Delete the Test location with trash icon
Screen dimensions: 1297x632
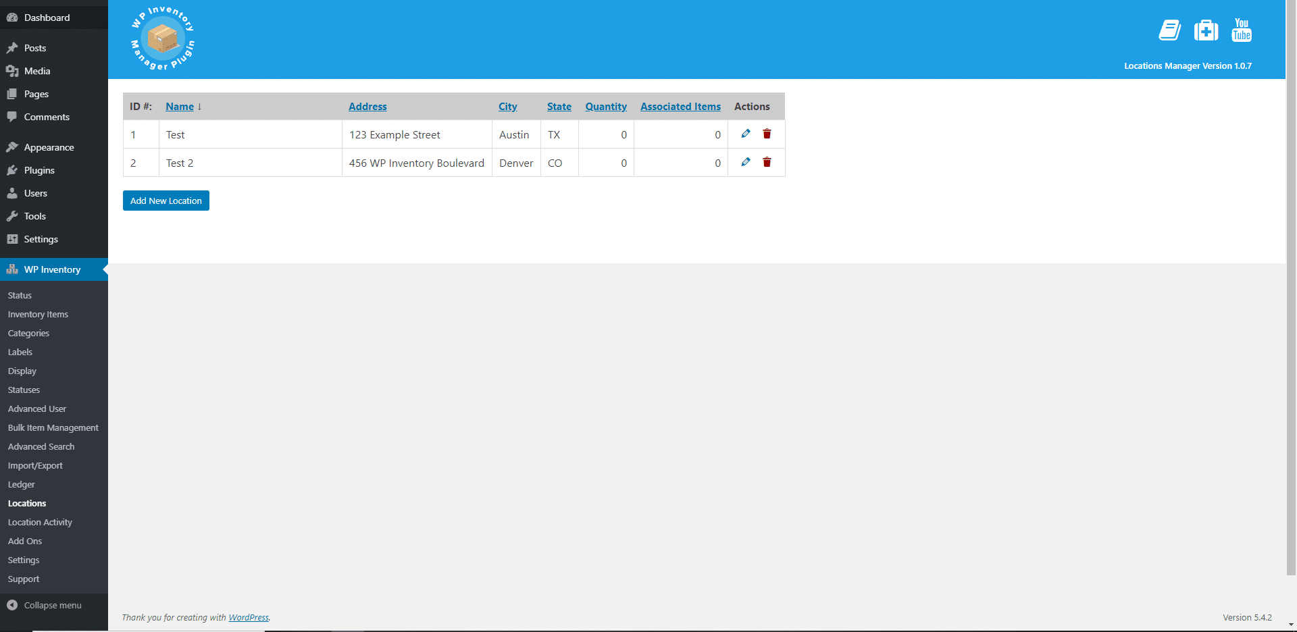(x=767, y=134)
